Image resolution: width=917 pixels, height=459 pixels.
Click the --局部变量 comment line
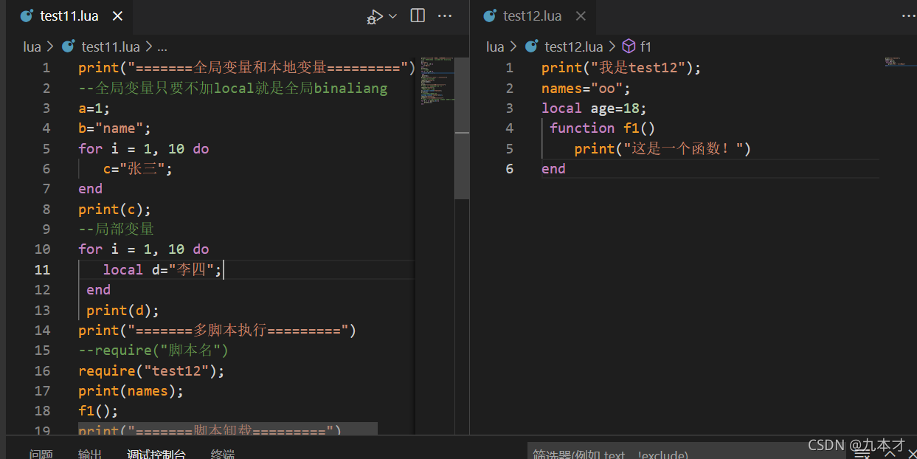(117, 229)
